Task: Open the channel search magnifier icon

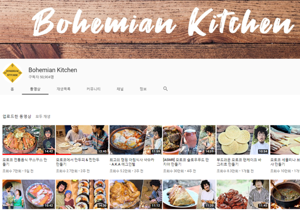Action: pos(165,88)
